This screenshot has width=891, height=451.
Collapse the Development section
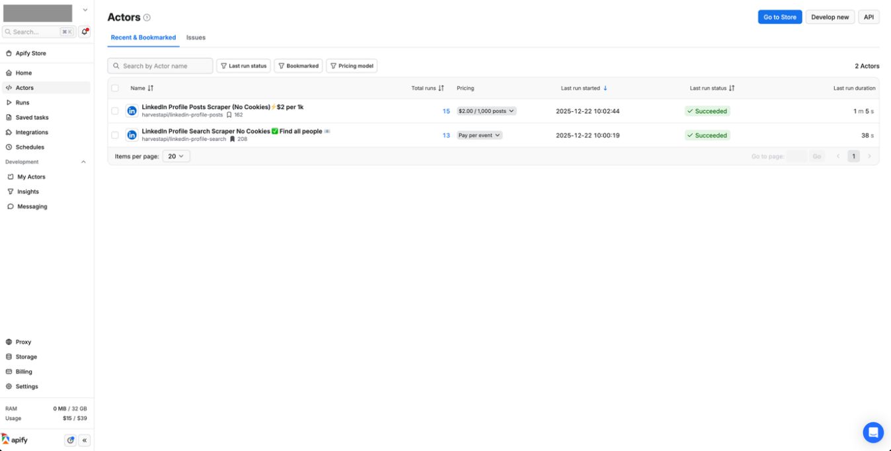[83, 161]
